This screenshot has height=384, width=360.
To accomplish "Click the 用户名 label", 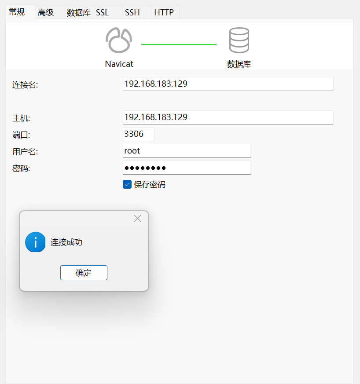I will [x=25, y=152].
